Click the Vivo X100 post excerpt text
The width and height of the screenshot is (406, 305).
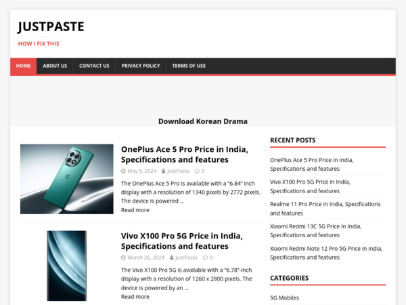click(x=187, y=279)
